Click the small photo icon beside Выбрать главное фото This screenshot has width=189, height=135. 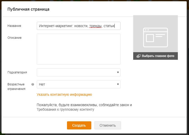coord(139,56)
